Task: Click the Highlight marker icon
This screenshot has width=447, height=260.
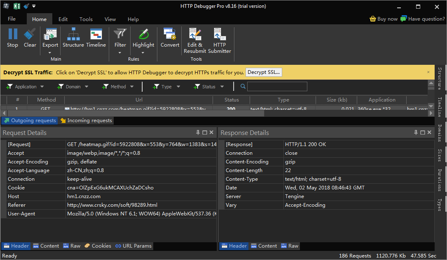Action: pyautogui.click(x=143, y=34)
